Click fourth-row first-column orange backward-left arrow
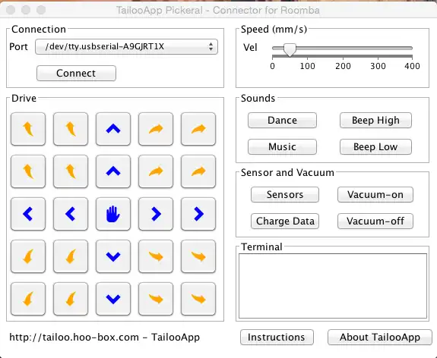 (28, 256)
